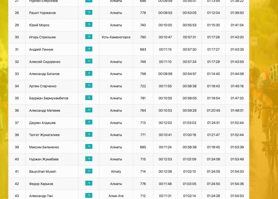Click the flag beside Артем Старченко
Image resolution: width=278 pixels, height=199 pixels.
coord(89,86)
